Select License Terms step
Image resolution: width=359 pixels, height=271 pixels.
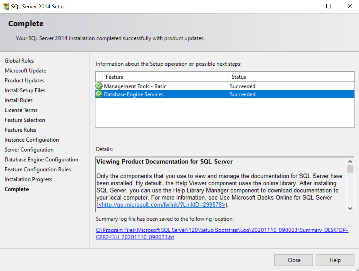coord(21,110)
